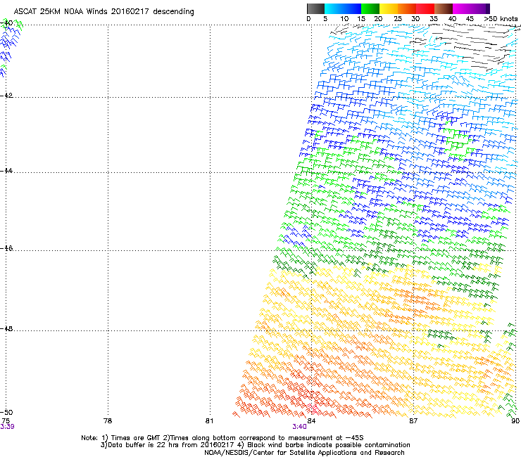Click the 'Times are GMT' note line
The height and width of the screenshot is (457, 521).
[x=222, y=438]
